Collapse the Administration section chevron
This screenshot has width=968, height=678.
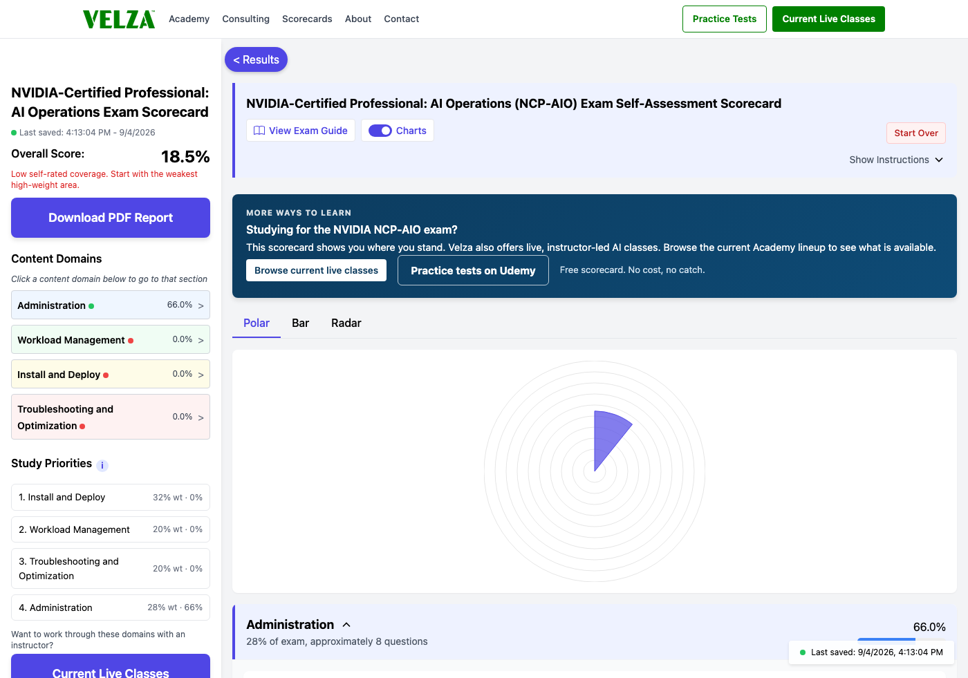click(346, 625)
